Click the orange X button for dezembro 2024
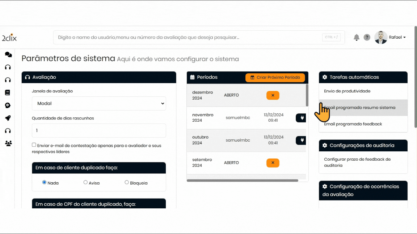This screenshot has width=417, height=234. tap(273, 95)
